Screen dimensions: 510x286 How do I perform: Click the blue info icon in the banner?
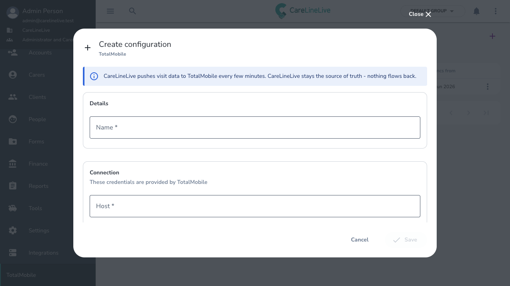[x=94, y=76]
